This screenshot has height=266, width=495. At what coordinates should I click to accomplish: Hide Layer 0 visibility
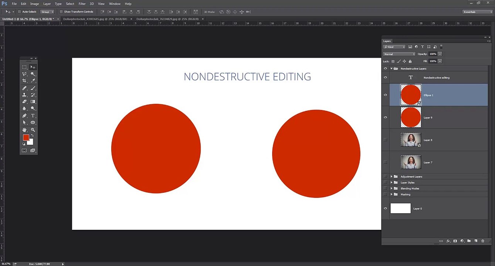(x=385, y=208)
